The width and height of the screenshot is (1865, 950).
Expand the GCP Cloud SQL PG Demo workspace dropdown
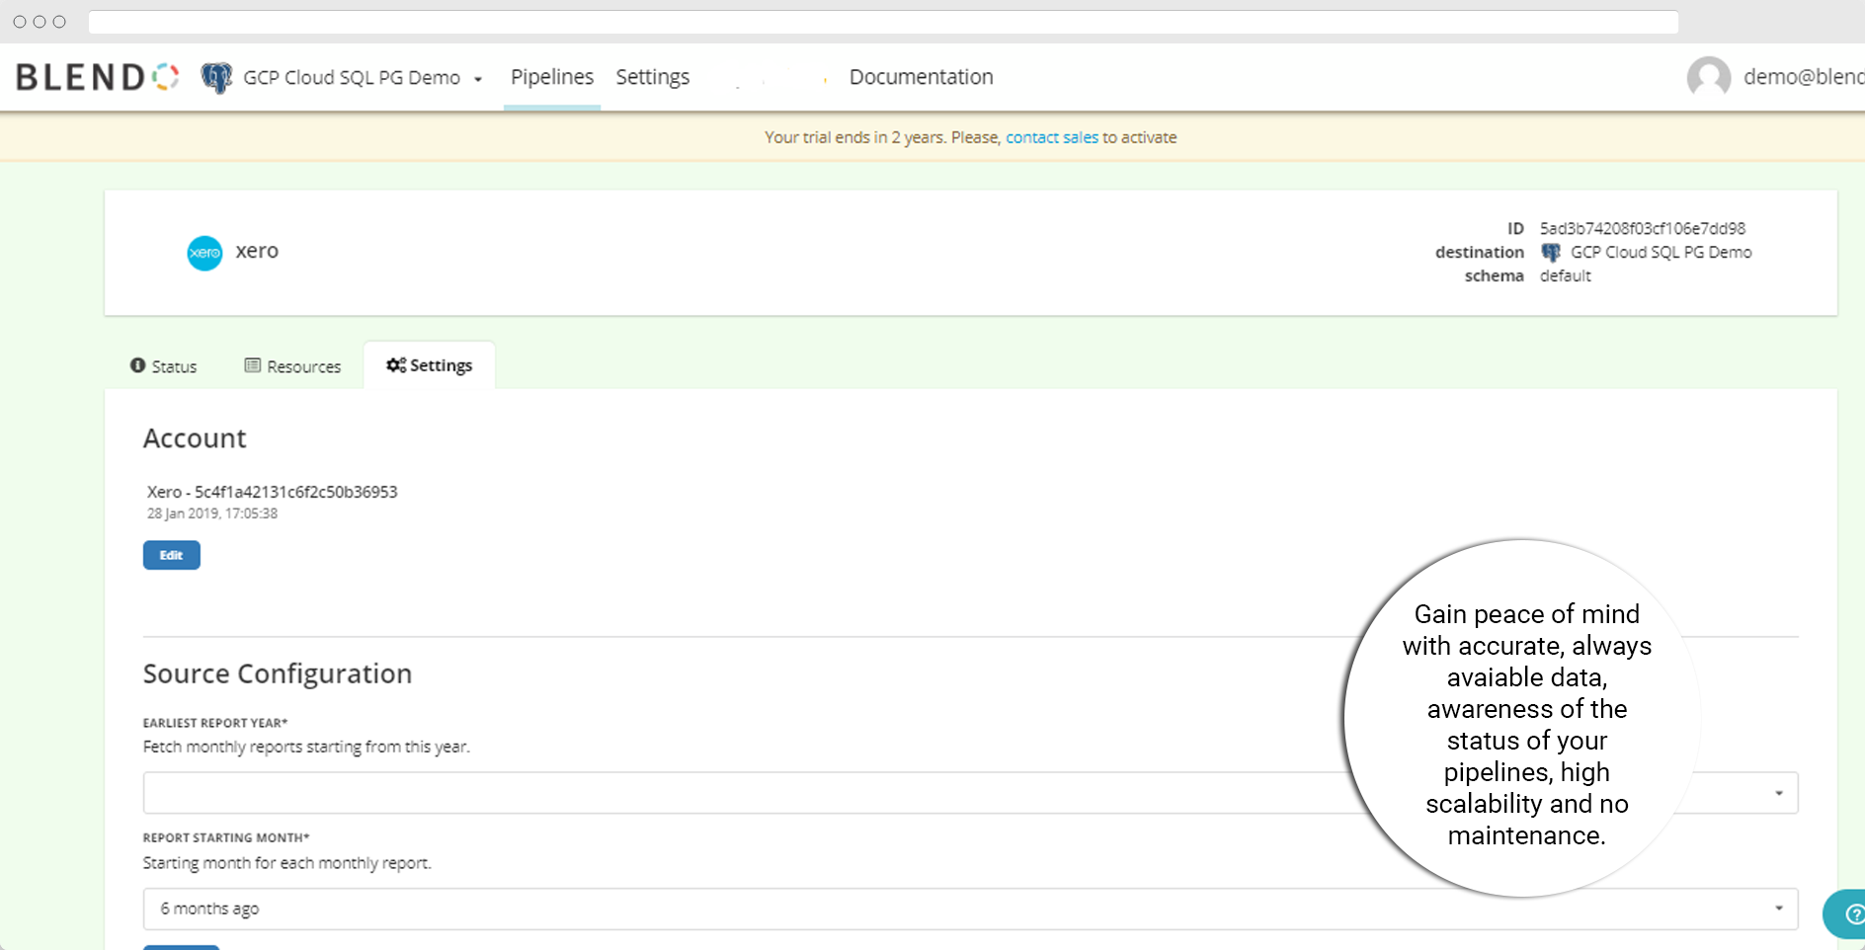[x=478, y=77]
